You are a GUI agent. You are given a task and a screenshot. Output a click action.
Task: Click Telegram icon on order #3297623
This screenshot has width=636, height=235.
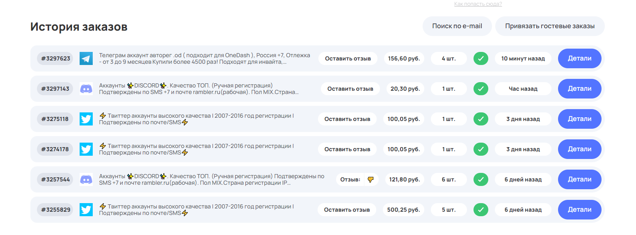(86, 58)
